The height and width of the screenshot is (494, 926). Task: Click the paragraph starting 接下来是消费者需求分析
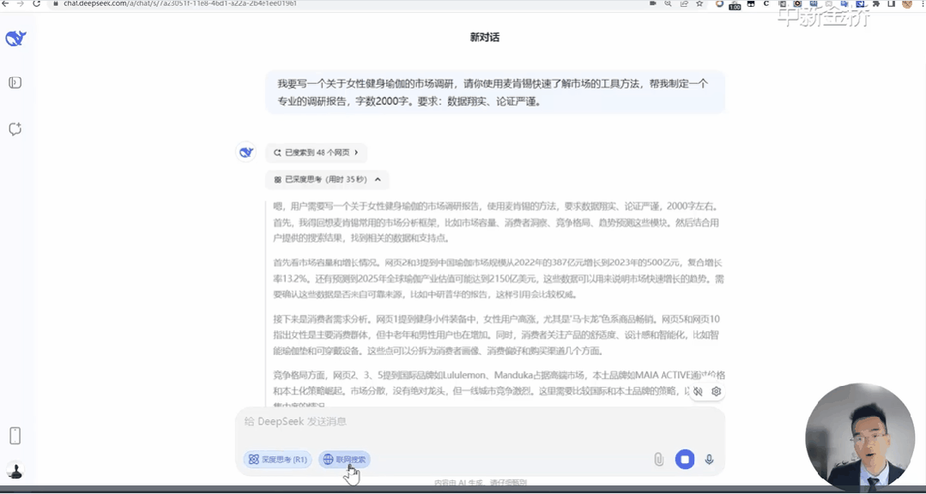[497, 335]
